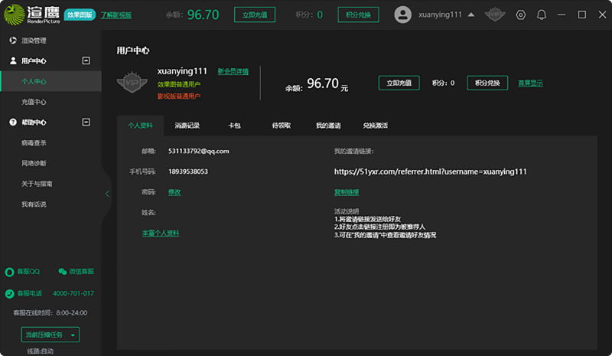Click the phone number 18939538053
612x356 pixels.
point(188,171)
